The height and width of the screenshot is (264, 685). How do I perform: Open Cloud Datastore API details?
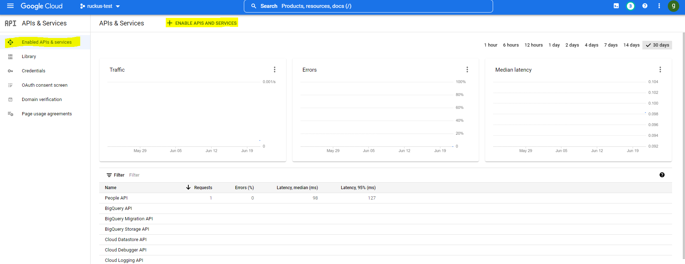tap(126, 240)
